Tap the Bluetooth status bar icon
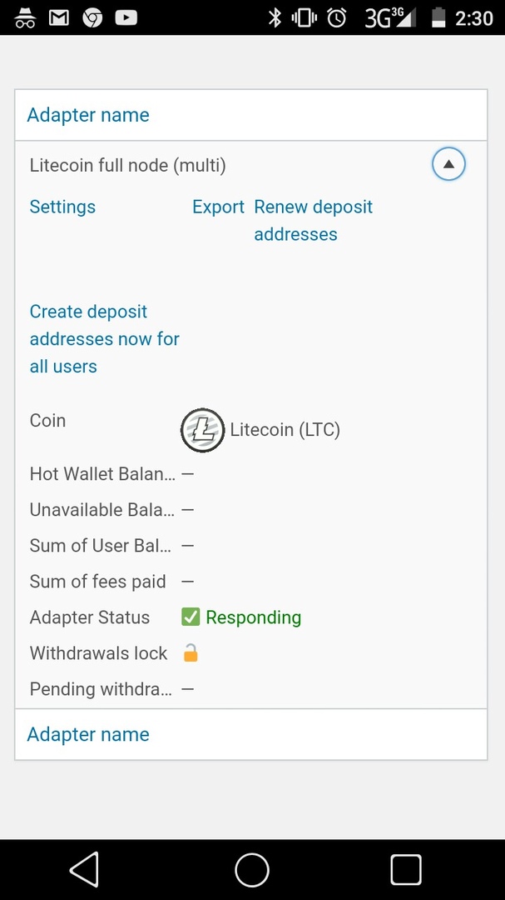The width and height of the screenshot is (505, 900). click(x=275, y=18)
